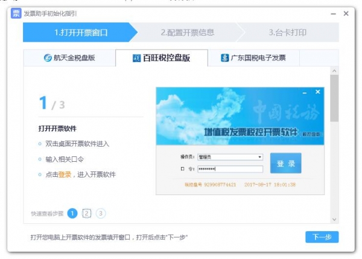This screenshot has width=362, height=259.
Task: Click the 航天金税盘版 logo icon
Action: [x=48, y=58]
